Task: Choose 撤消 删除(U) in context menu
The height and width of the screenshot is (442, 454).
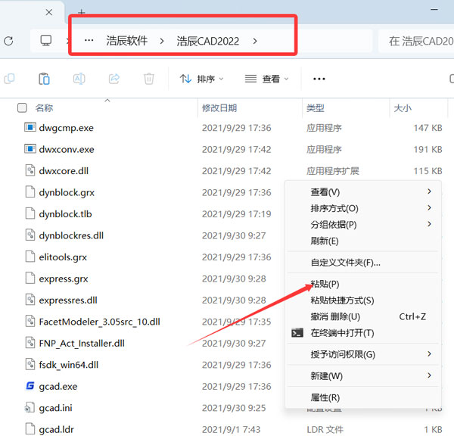Action: (363, 316)
